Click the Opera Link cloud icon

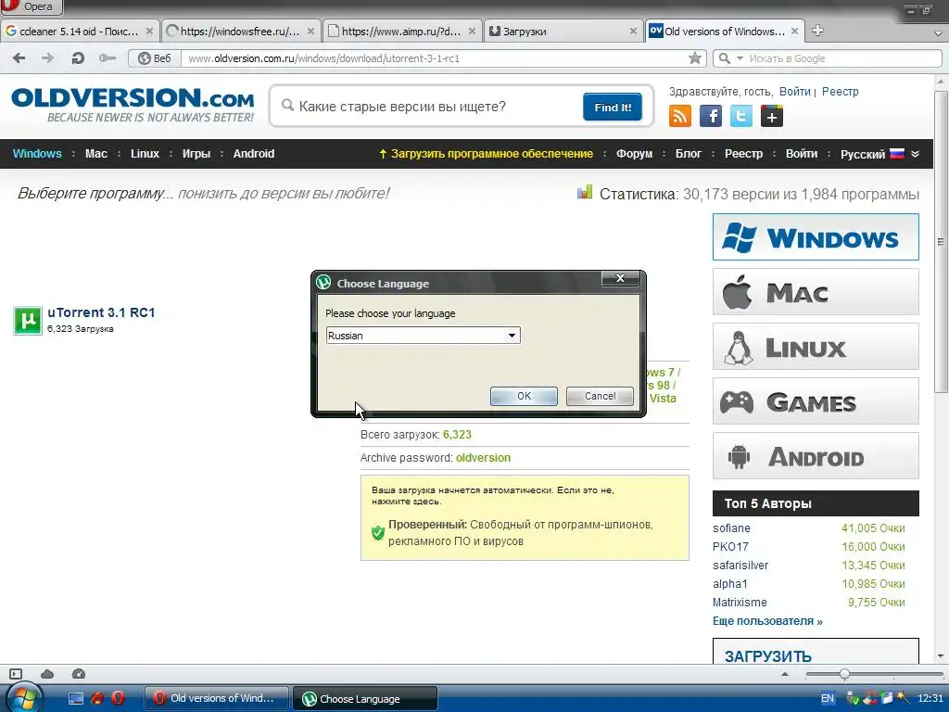pos(47,674)
